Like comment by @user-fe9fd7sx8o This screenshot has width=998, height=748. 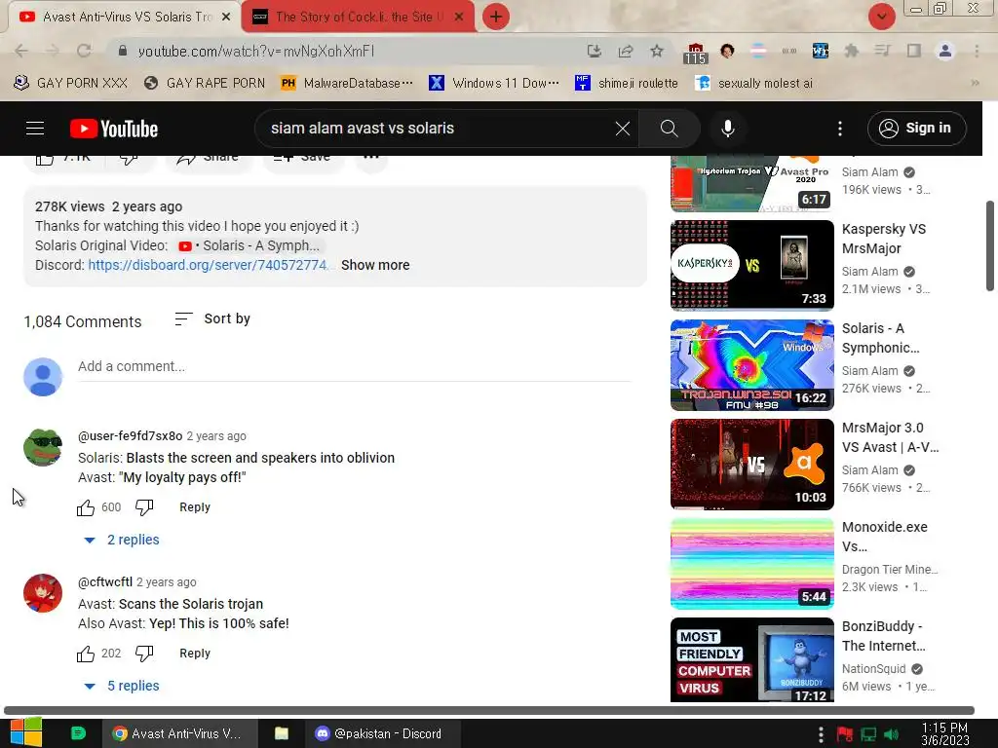(86, 507)
